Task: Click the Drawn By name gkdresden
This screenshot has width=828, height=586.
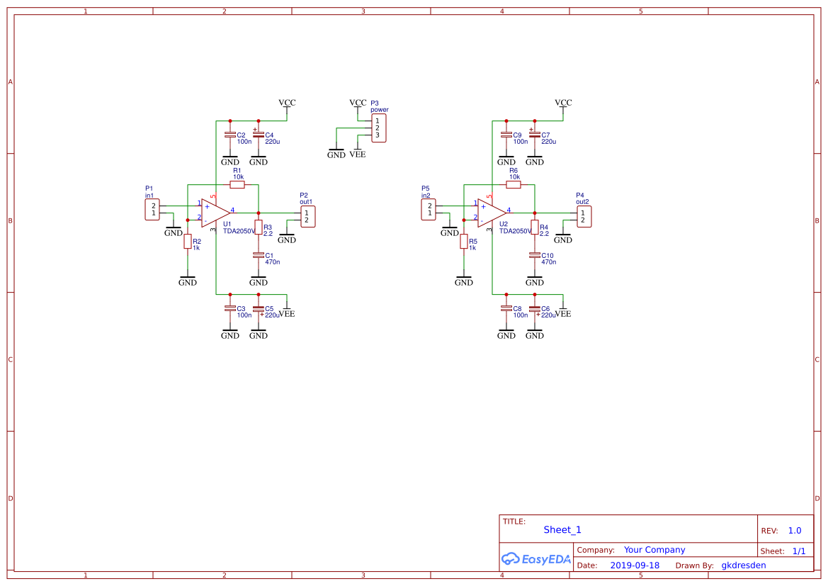Action: (x=743, y=565)
